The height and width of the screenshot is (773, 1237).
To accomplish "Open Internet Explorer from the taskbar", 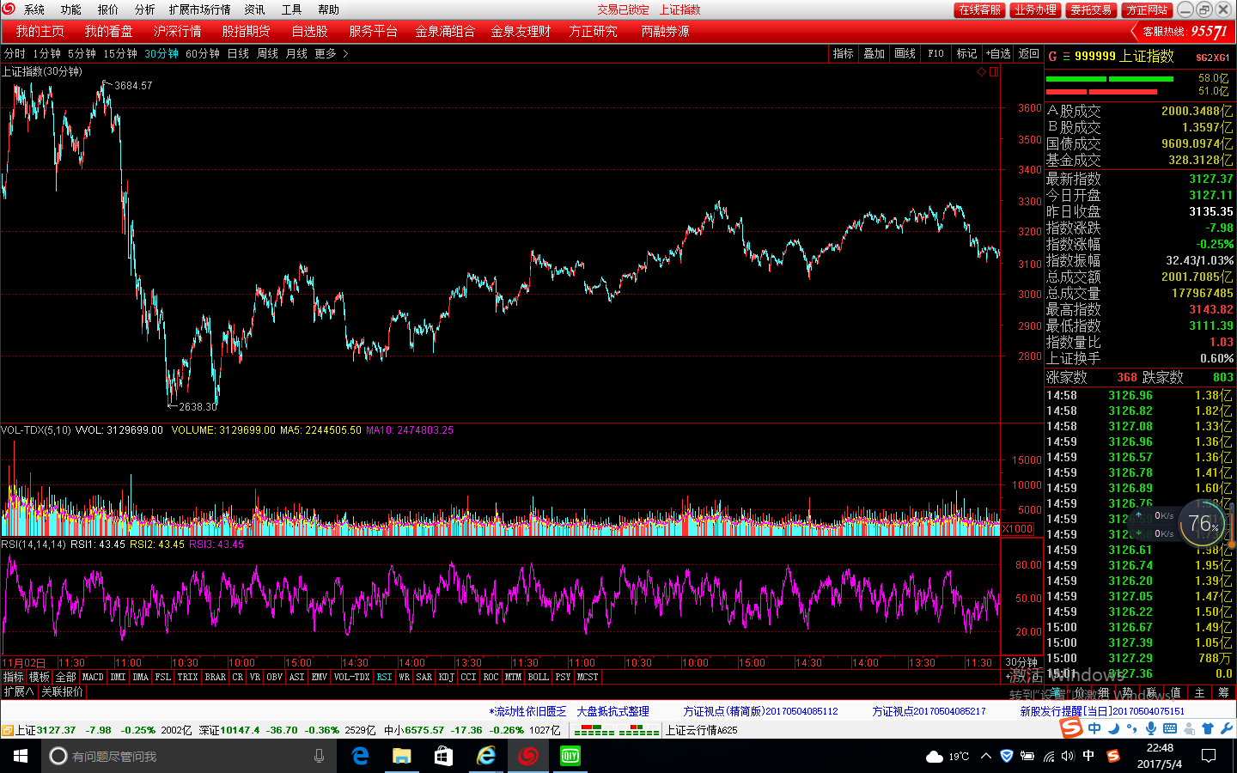I will tap(486, 756).
